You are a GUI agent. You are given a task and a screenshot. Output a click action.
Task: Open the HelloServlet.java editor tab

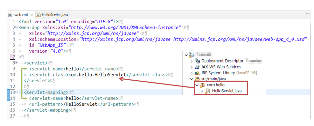pos(55,15)
